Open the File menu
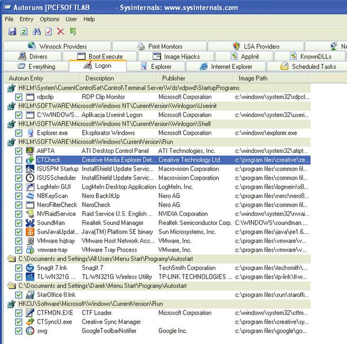347x344 pixels. coord(9,19)
